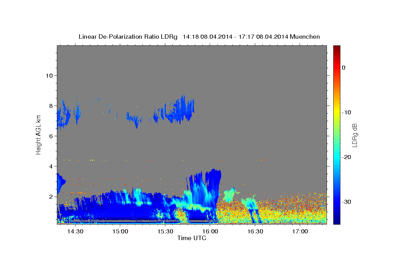Click the 'Height AGL km' axis title
The width and height of the screenshot is (404, 269).
tap(38, 134)
